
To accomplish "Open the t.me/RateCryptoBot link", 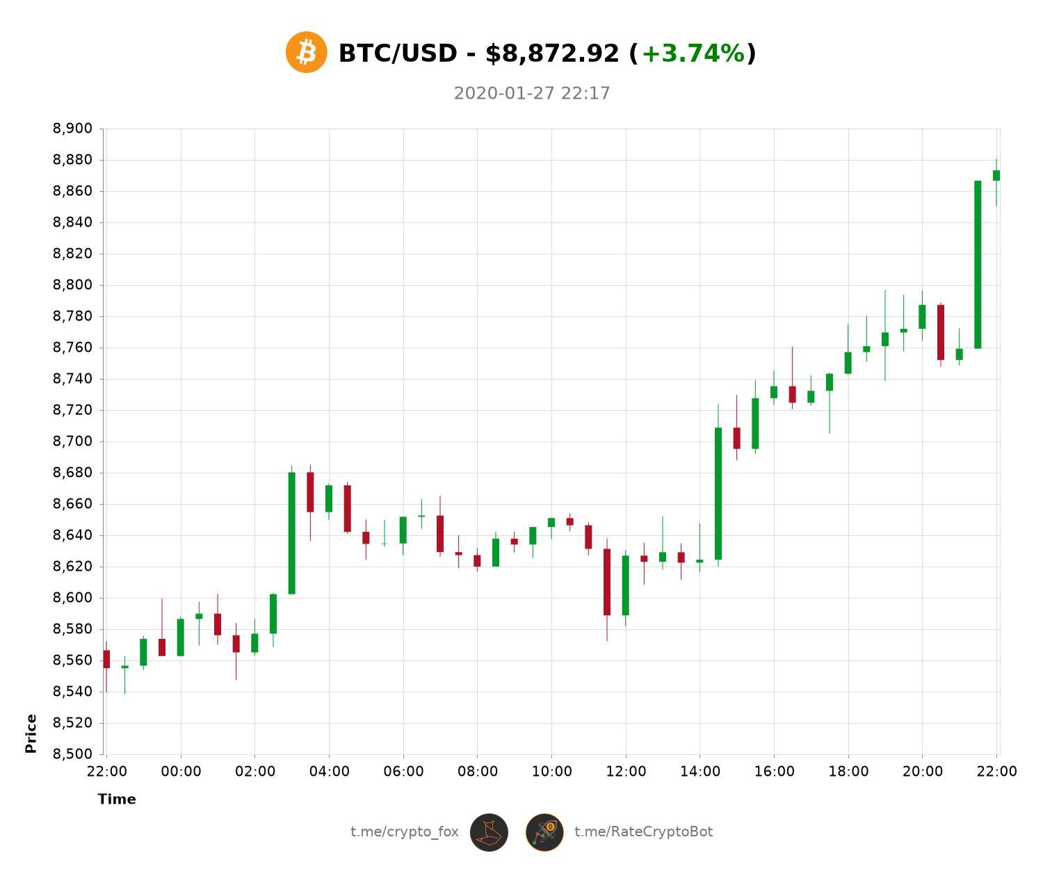I will 643,832.
